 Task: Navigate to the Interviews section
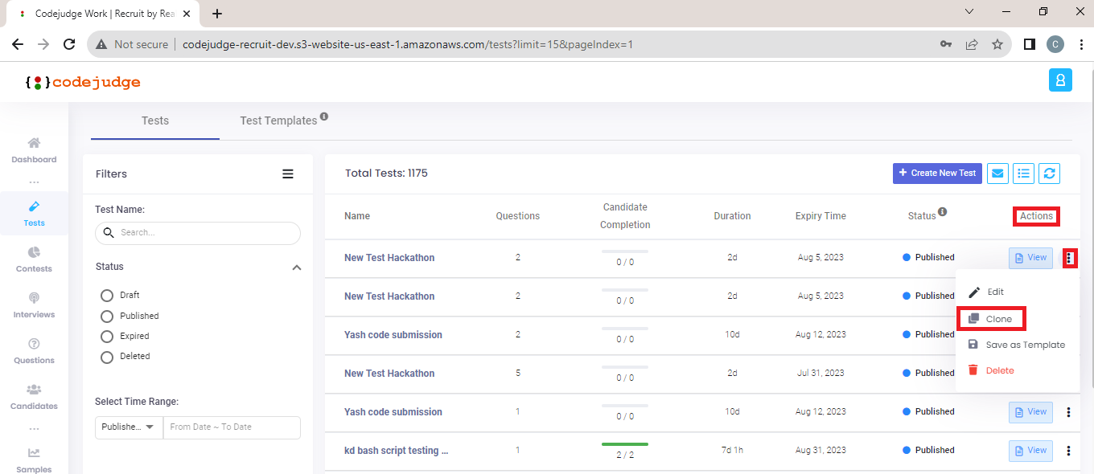point(33,305)
